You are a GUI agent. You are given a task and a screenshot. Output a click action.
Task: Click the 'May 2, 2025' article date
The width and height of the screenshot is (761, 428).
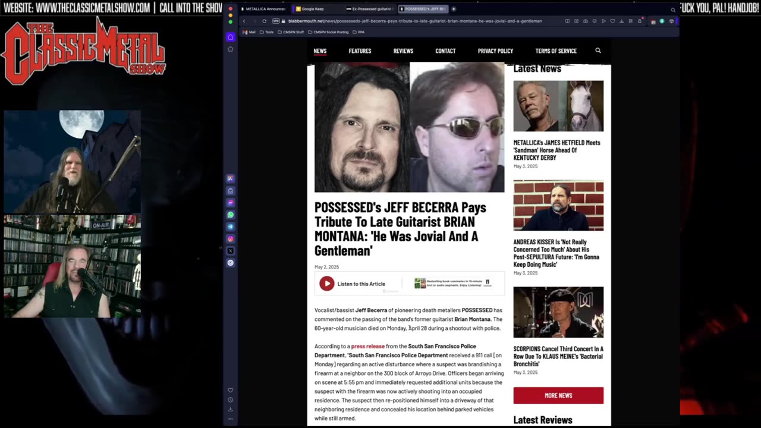pos(326,267)
